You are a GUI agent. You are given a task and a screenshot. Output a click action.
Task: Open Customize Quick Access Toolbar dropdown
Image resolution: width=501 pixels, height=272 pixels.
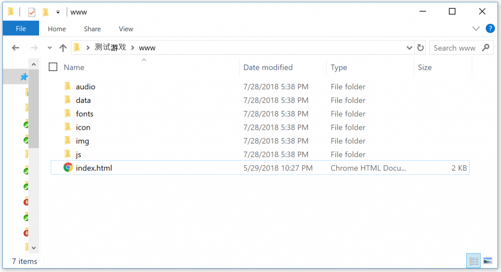(58, 12)
